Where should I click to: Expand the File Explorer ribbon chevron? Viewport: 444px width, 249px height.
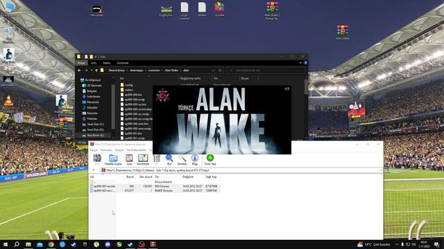coord(300,63)
